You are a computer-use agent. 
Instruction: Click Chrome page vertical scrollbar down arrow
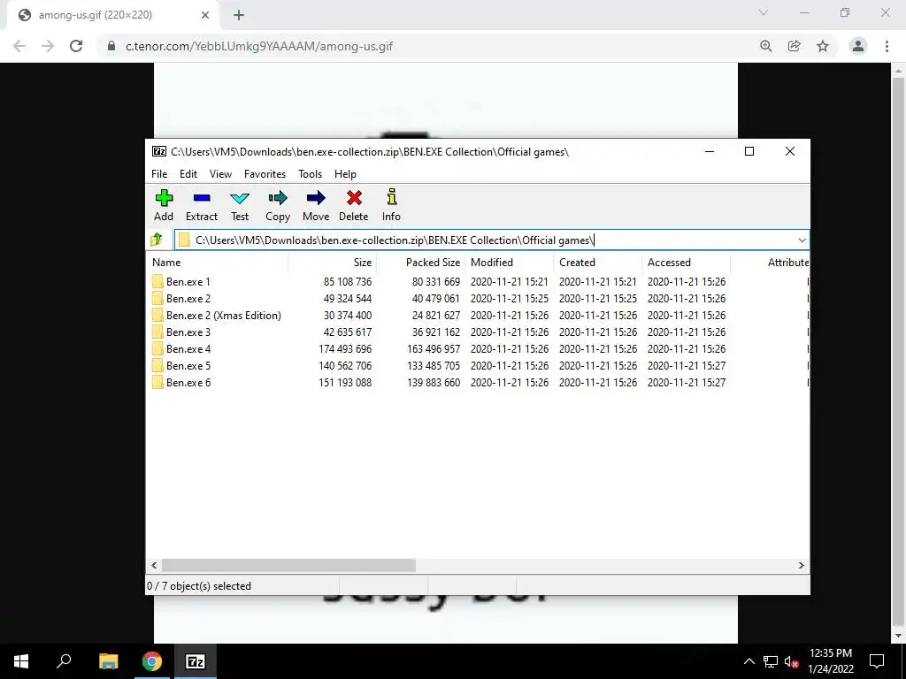(x=898, y=637)
